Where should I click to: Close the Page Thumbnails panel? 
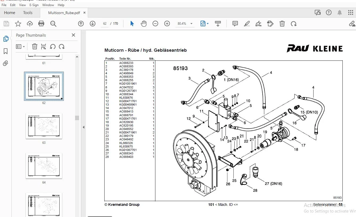coord(73,35)
